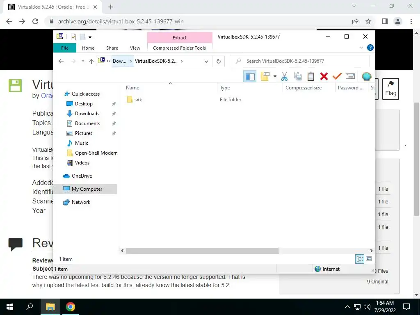Toggle Chrome side panel icon
420x315 pixels.
[x=385, y=21]
